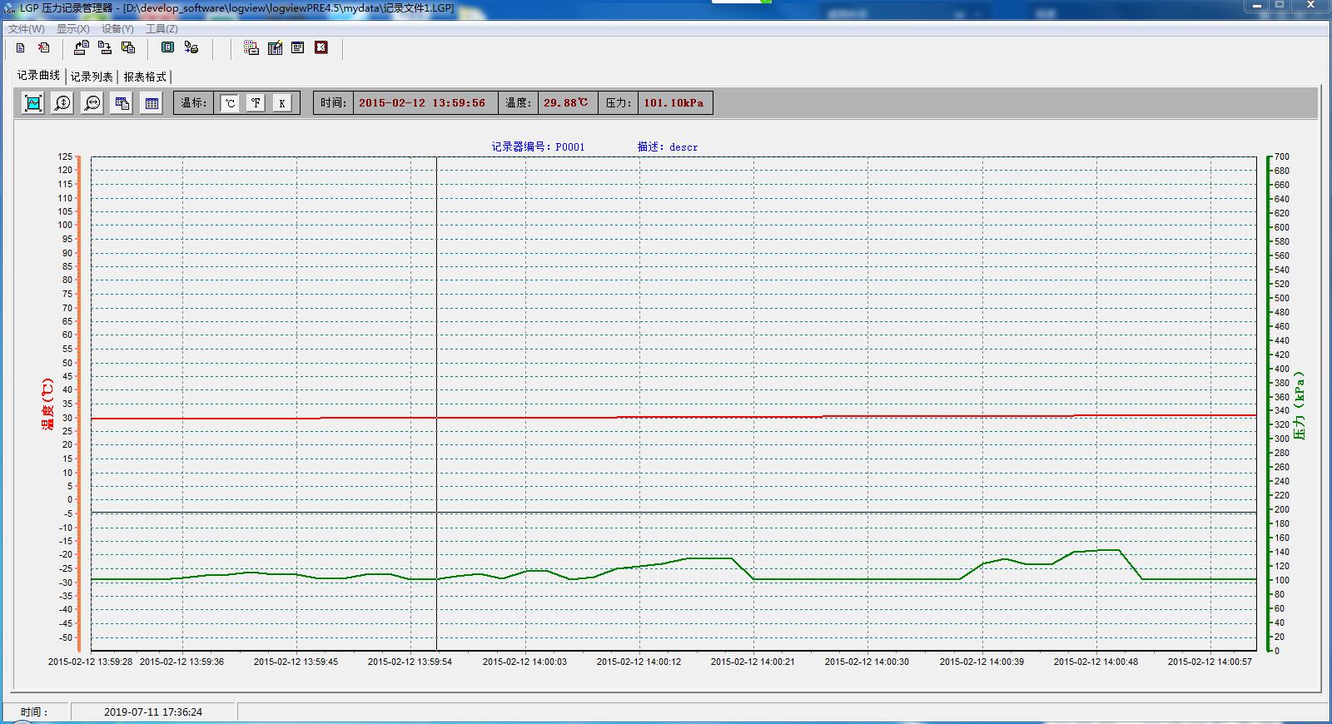1332x724 pixels.
Task: Switch to the 记录列表 tab
Action: (92, 77)
